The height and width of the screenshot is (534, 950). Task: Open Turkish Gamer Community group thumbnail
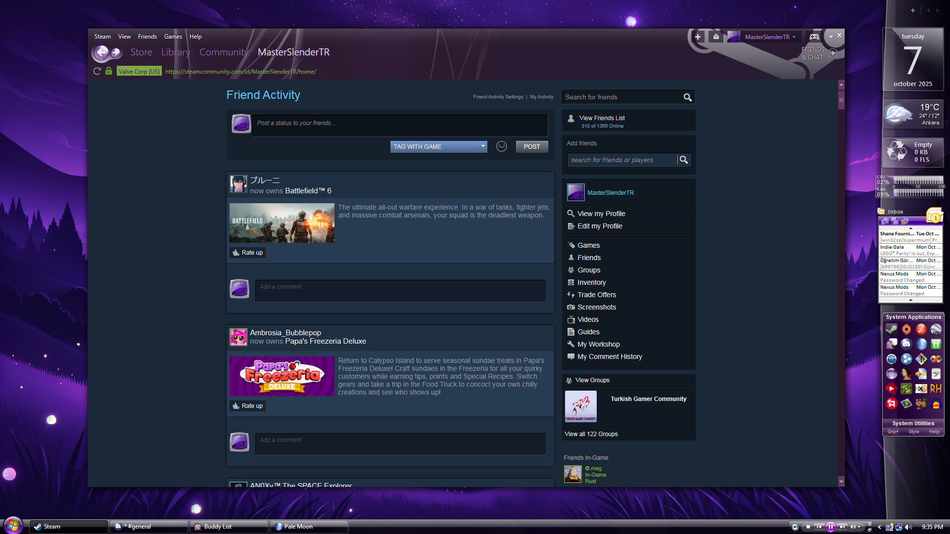click(581, 406)
